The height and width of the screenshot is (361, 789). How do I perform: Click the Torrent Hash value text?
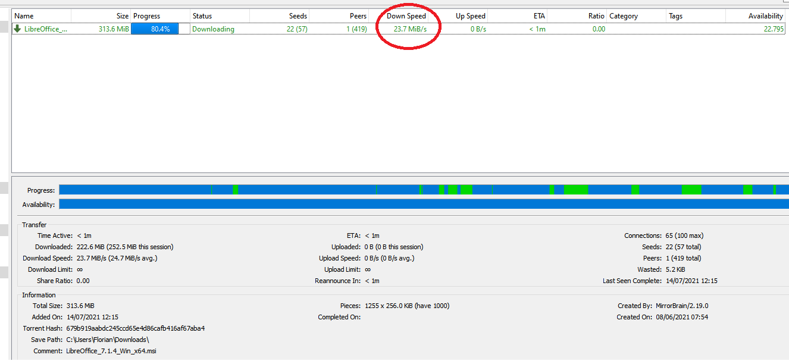pos(135,328)
